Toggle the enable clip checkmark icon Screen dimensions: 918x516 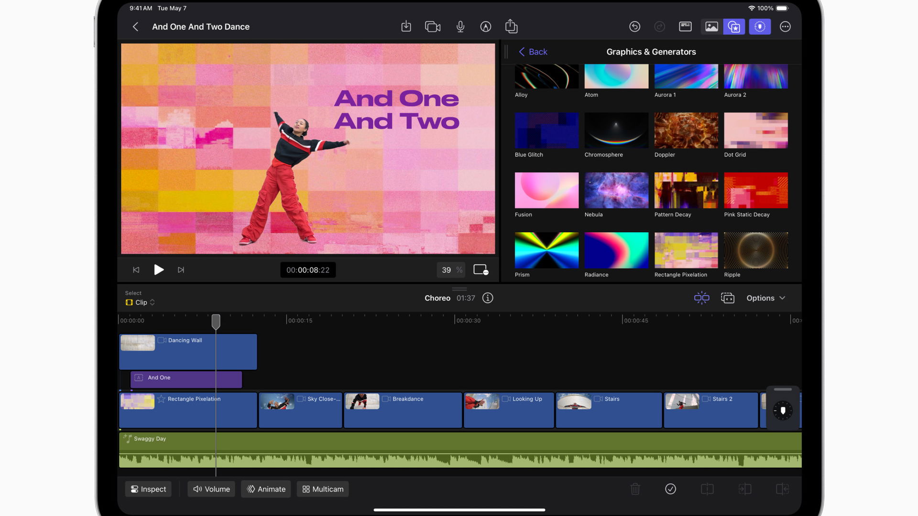pyautogui.click(x=670, y=489)
